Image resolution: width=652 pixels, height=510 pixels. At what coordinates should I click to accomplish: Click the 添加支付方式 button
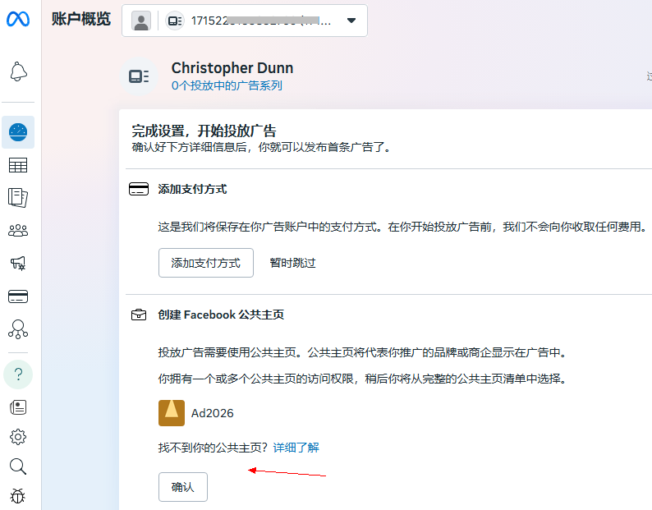pos(205,263)
